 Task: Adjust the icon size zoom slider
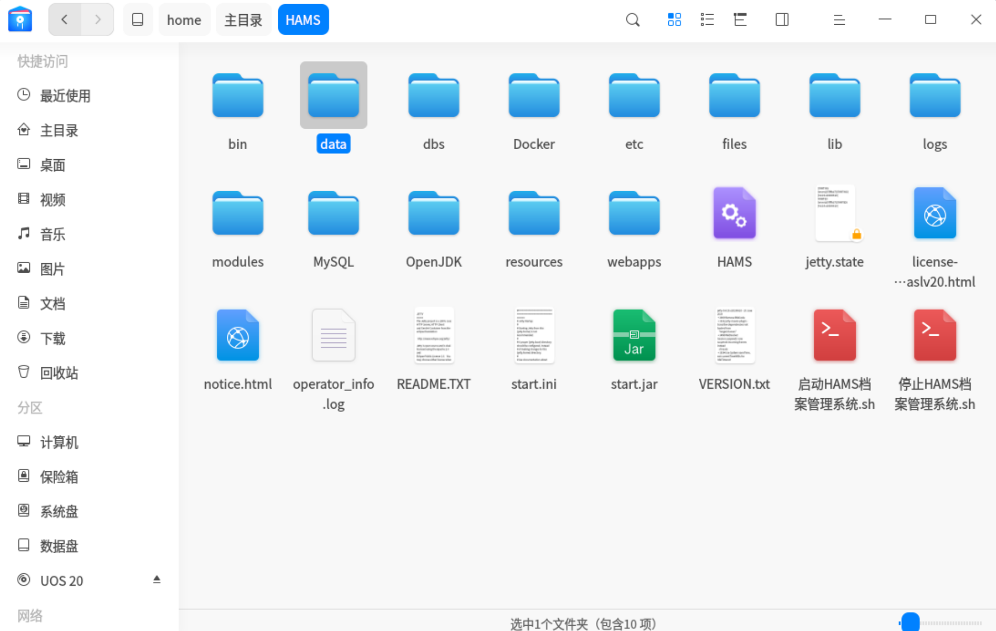[910, 622]
